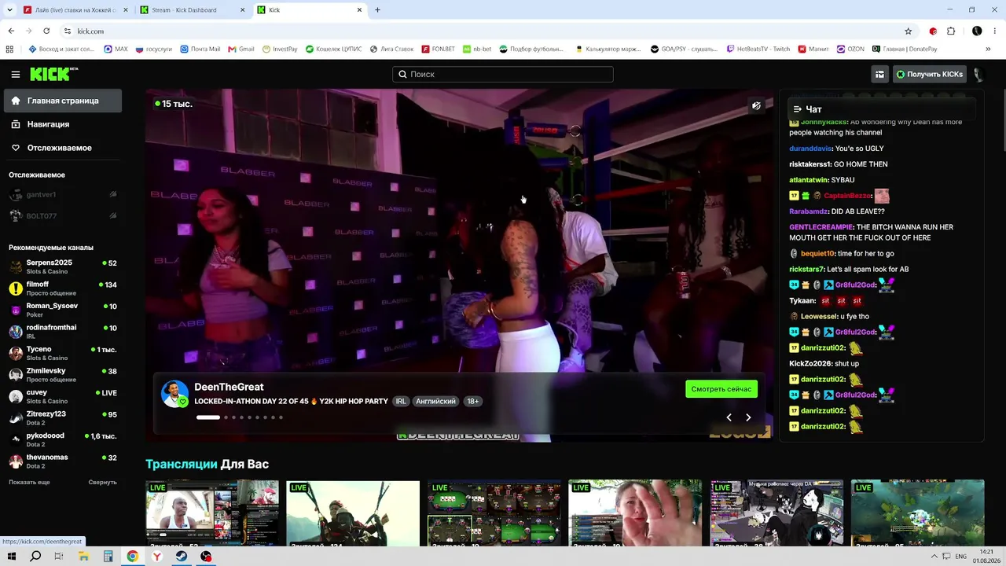Click the browser back arrow
1006x566 pixels.
11,31
